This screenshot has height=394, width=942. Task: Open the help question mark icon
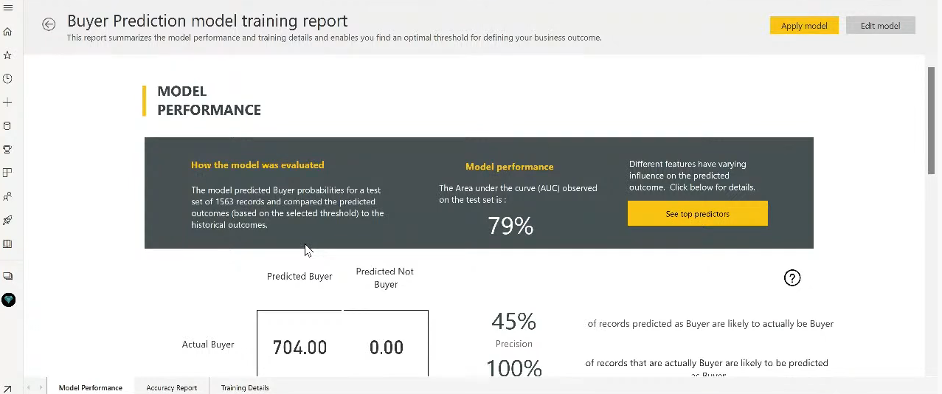(x=792, y=277)
